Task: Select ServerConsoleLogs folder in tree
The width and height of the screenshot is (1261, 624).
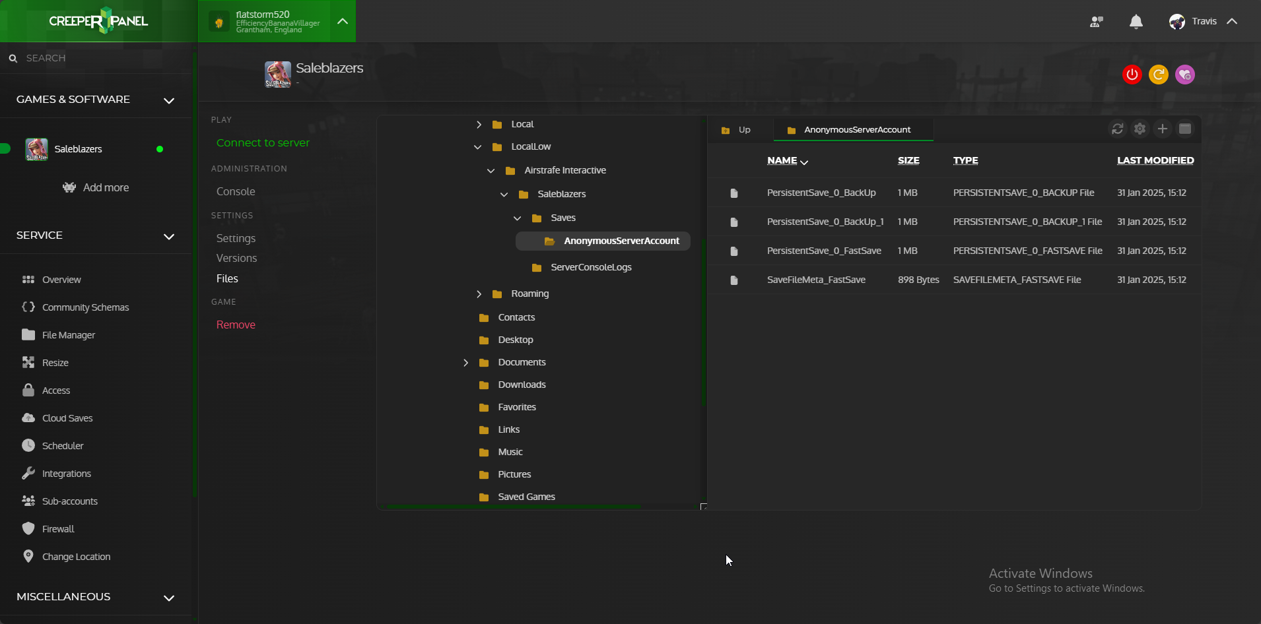Action: pyautogui.click(x=591, y=267)
